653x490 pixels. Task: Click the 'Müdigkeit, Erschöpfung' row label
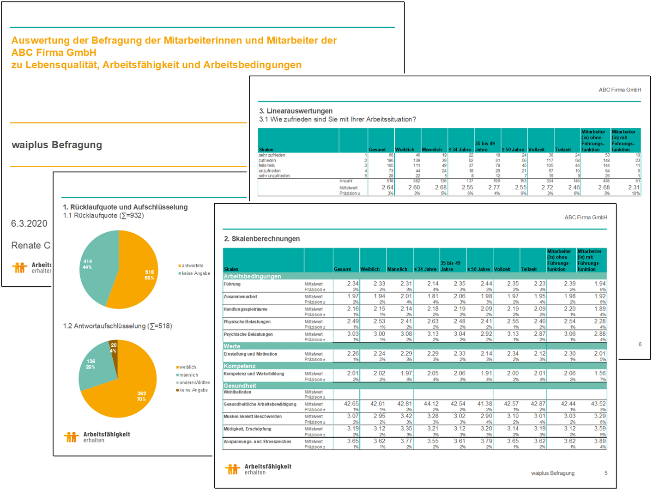point(248,429)
